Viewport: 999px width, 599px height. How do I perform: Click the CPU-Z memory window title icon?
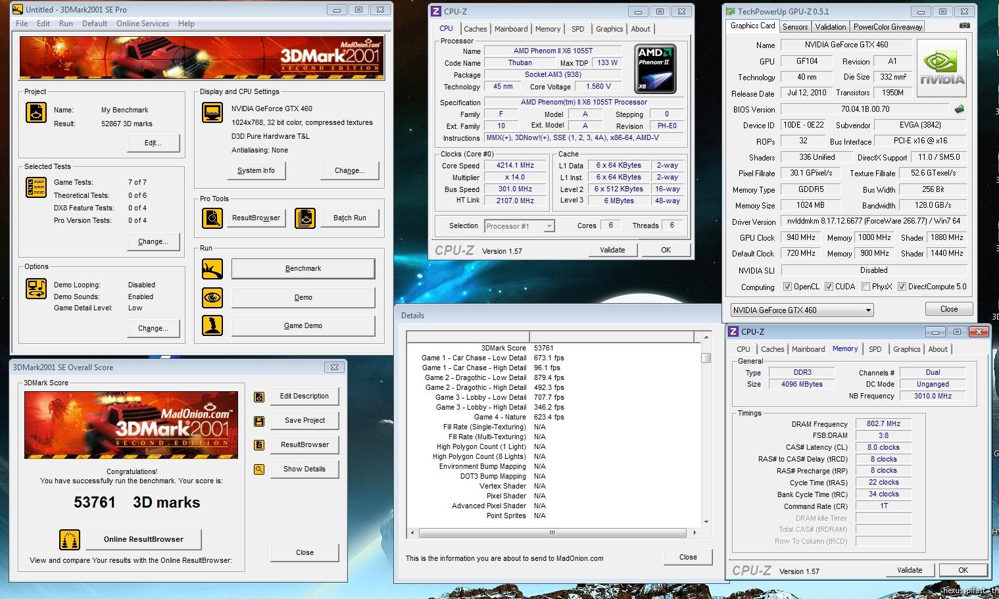[x=733, y=331]
